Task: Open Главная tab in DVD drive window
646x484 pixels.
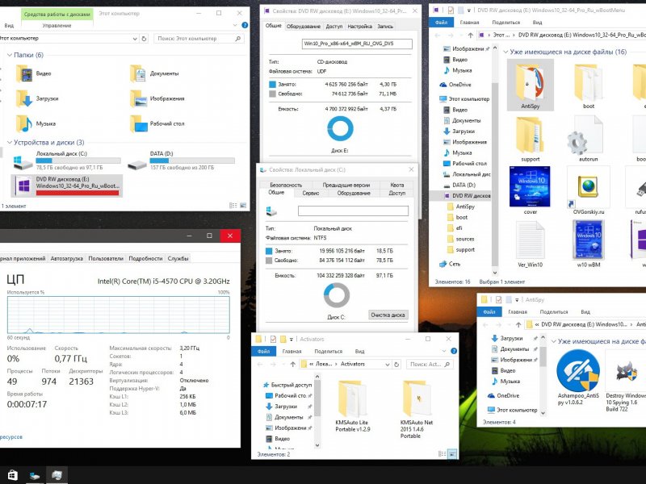Action: coord(469,23)
